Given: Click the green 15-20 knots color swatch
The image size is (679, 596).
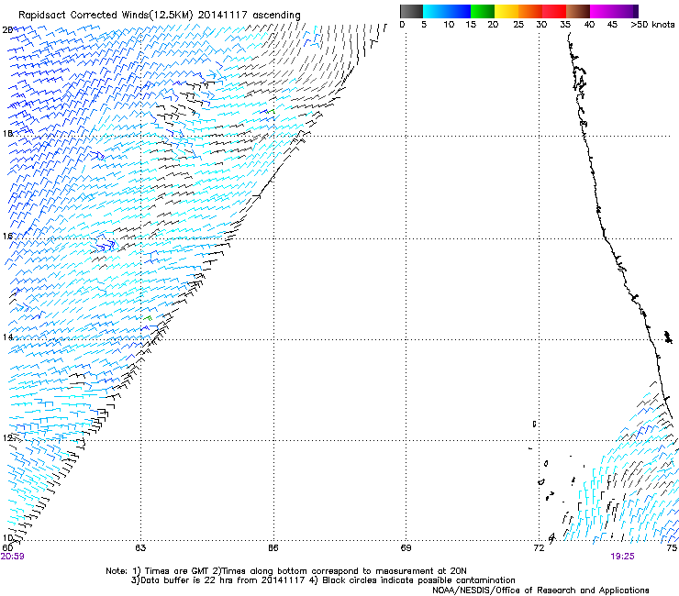Looking at the screenshot, I should 483,11.
